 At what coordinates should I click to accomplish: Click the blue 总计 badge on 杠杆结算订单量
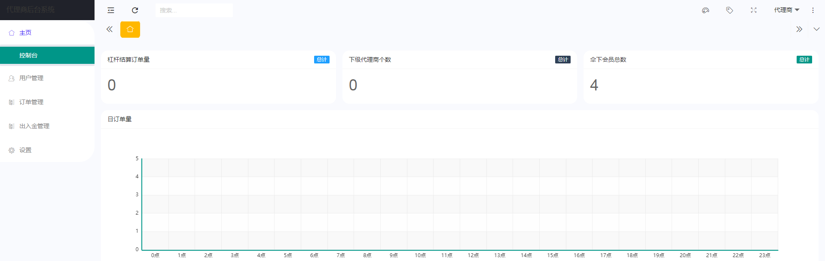pyautogui.click(x=321, y=60)
